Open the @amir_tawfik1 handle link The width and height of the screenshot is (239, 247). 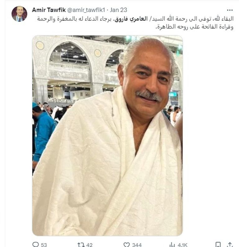click(86, 10)
